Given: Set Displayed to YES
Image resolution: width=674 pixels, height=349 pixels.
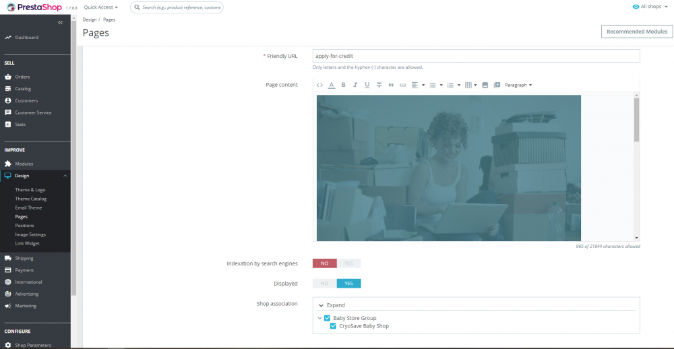Looking at the screenshot, I should pyautogui.click(x=348, y=284).
